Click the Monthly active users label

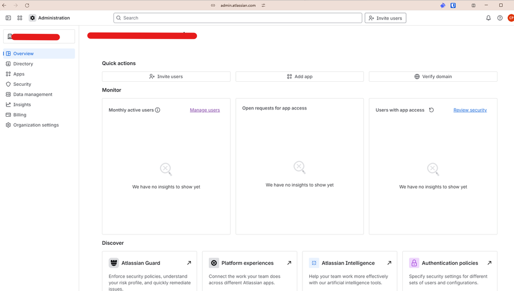[131, 110]
